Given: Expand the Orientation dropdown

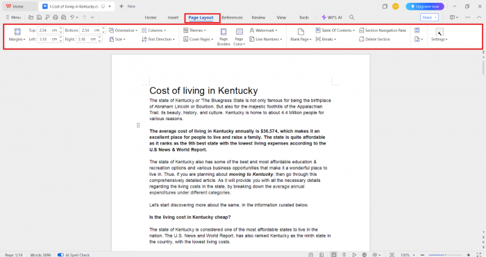Looking at the screenshot, I should [x=123, y=31].
